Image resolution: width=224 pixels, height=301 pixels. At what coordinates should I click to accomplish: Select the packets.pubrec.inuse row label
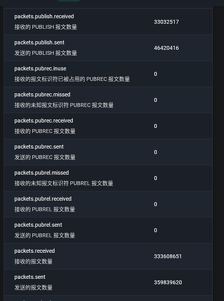(x=40, y=69)
